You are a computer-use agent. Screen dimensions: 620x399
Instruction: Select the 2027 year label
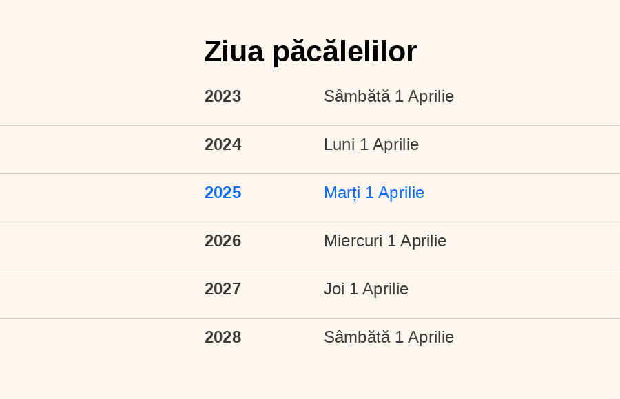point(223,289)
